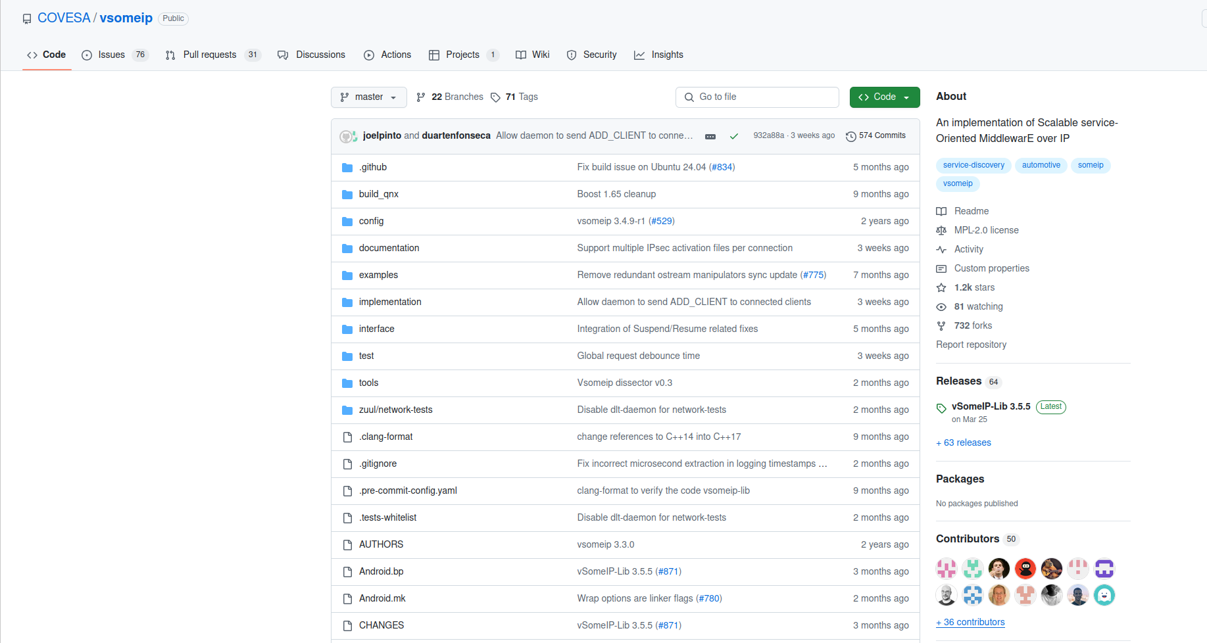Select the Code tab
1207x643 pixels.
click(x=46, y=55)
